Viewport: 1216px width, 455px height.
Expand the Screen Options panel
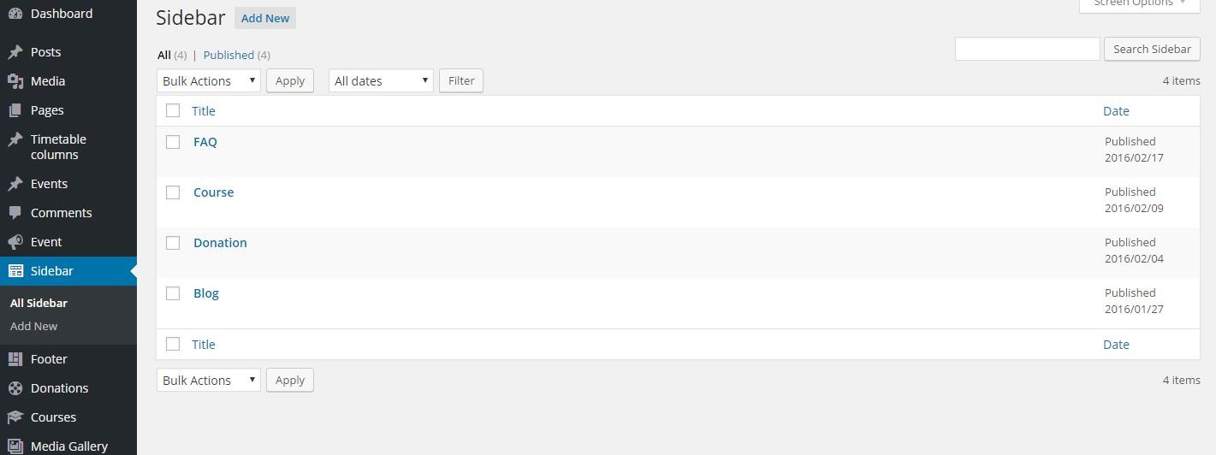point(1139,3)
